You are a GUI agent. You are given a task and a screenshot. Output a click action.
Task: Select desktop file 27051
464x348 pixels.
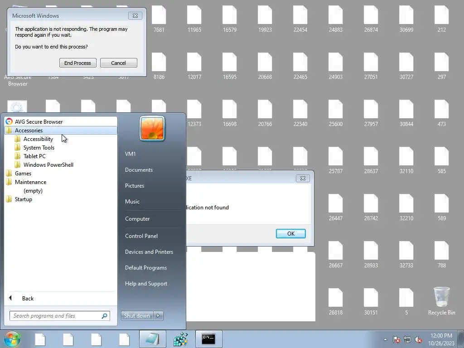[x=371, y=66]
